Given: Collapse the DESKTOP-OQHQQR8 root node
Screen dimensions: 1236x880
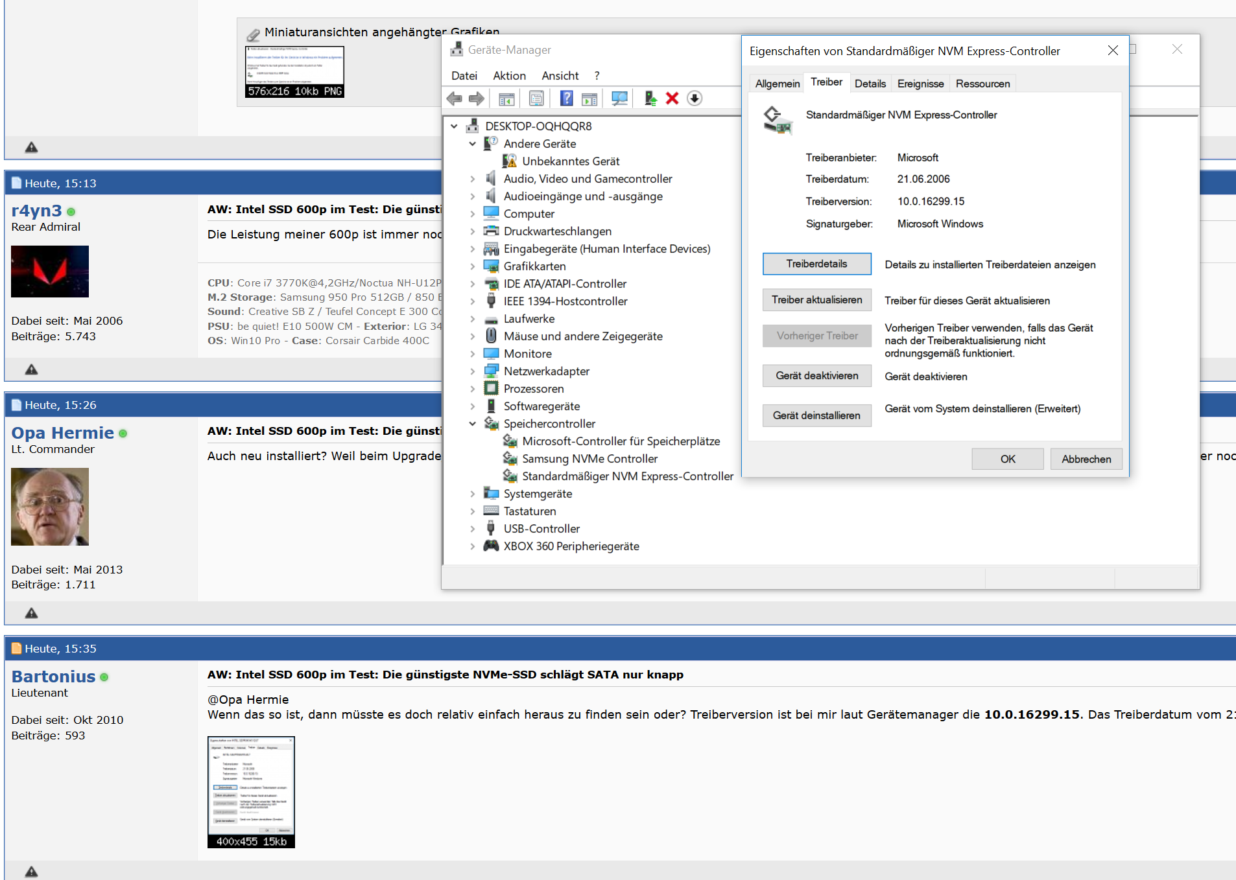Looking at the screenshot, I should point(454,126).
